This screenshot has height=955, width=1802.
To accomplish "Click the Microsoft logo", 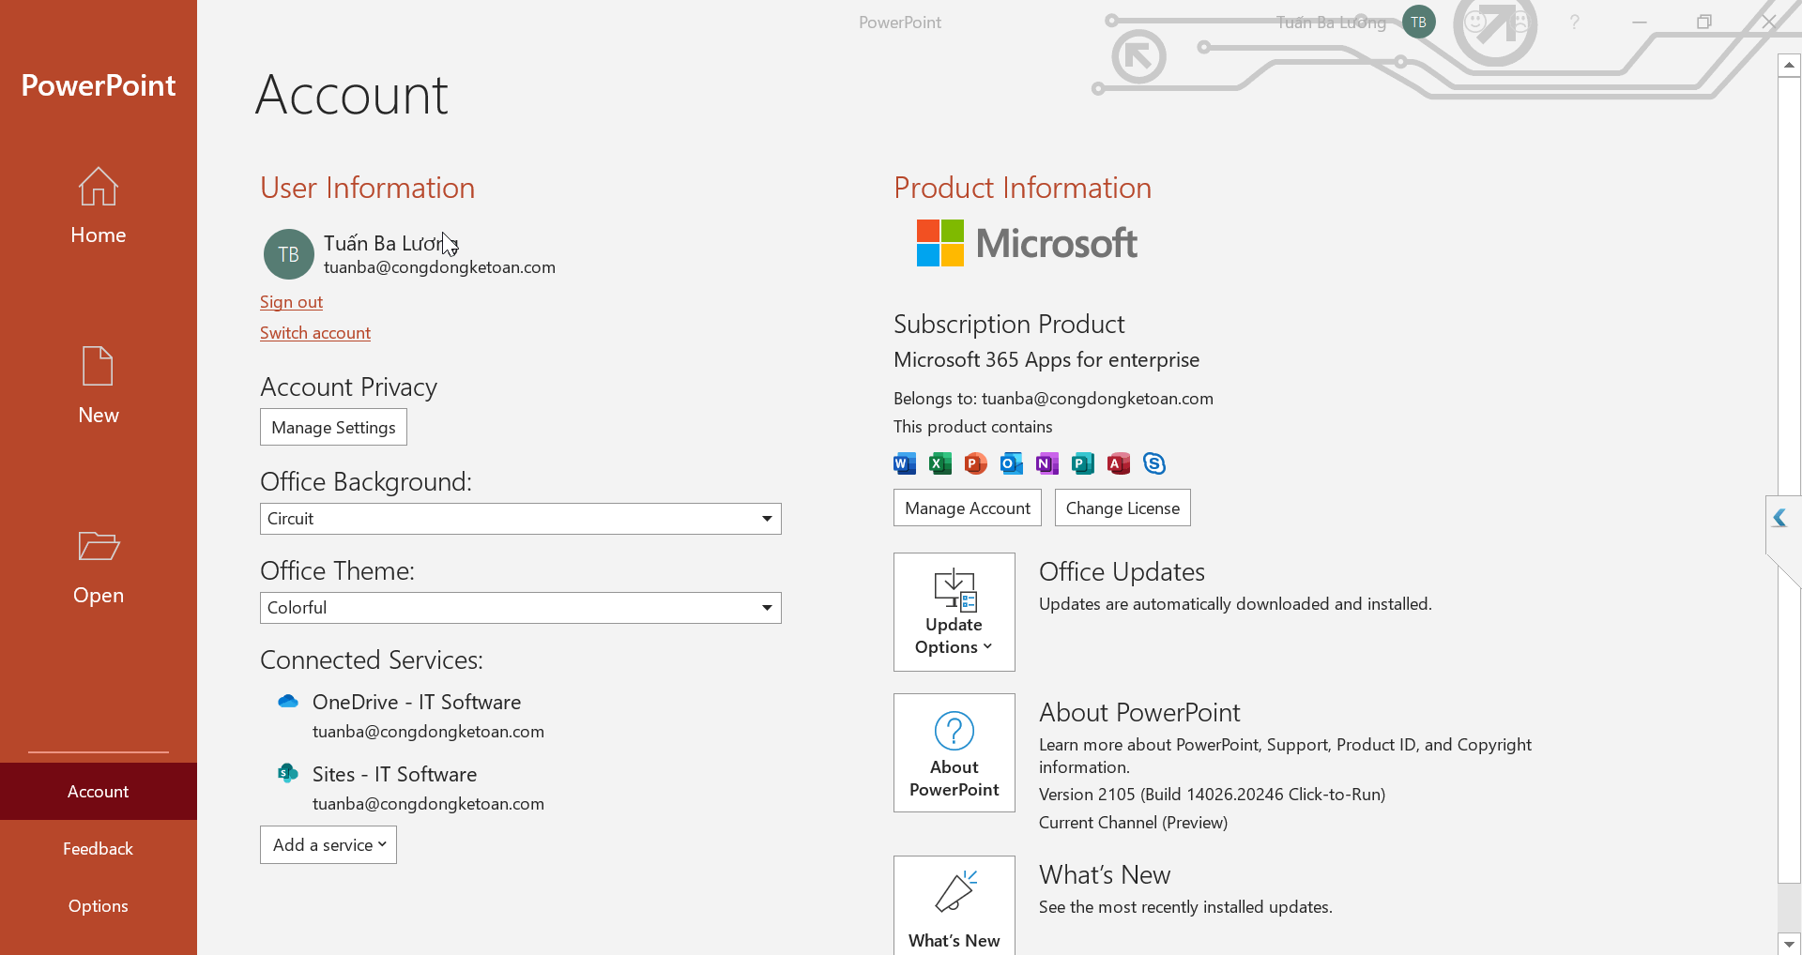I will point(1027,243).
